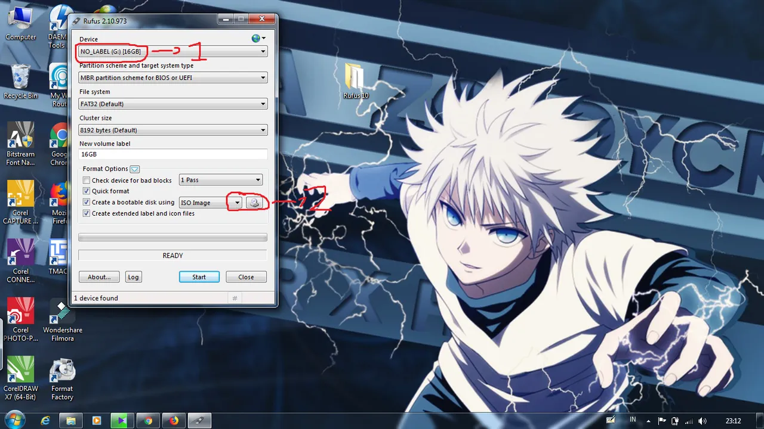Screen dimensions: 764x429
Task: Select the Format Factory desktop icon
Action: click(x=63, y=378)
